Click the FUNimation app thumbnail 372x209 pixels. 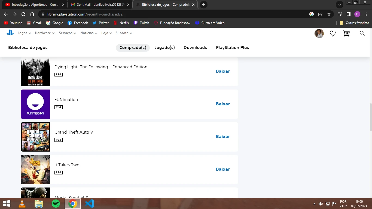pyautogui.click(x=35, y=104)
